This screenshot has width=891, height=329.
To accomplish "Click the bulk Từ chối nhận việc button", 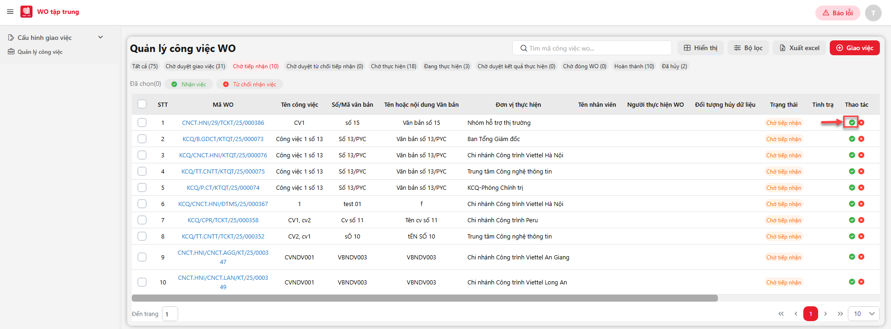I will point(250,84).
